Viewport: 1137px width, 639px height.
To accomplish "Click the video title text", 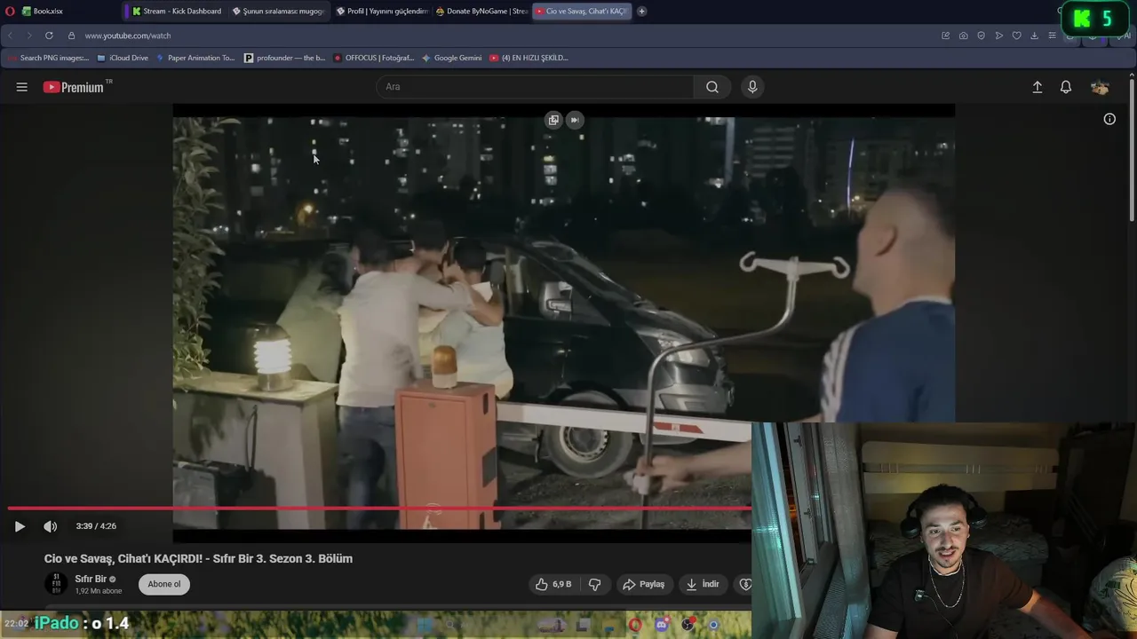I will point(198,558).
